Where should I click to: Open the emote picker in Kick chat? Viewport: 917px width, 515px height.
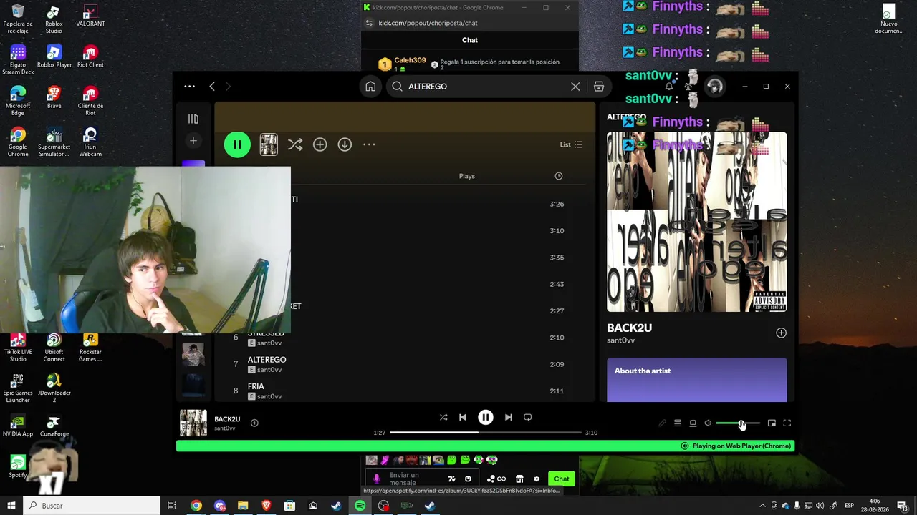pos(468,479)
